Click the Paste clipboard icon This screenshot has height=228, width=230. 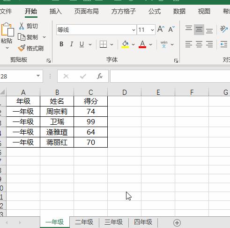click(7, 29)
